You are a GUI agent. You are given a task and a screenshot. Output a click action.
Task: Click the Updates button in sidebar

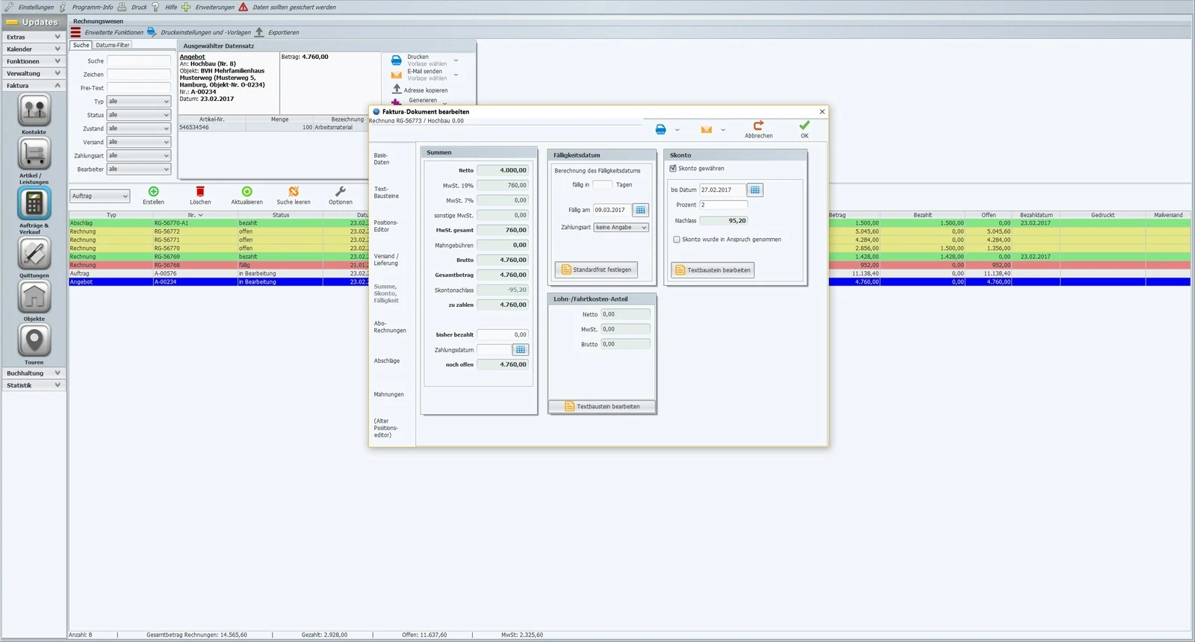[34, 22]
